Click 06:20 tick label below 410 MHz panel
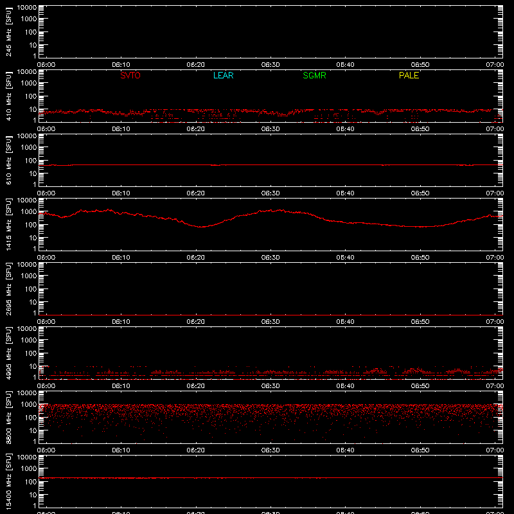Viewport: 514px width, 514px height. click(x=196, y=129)
